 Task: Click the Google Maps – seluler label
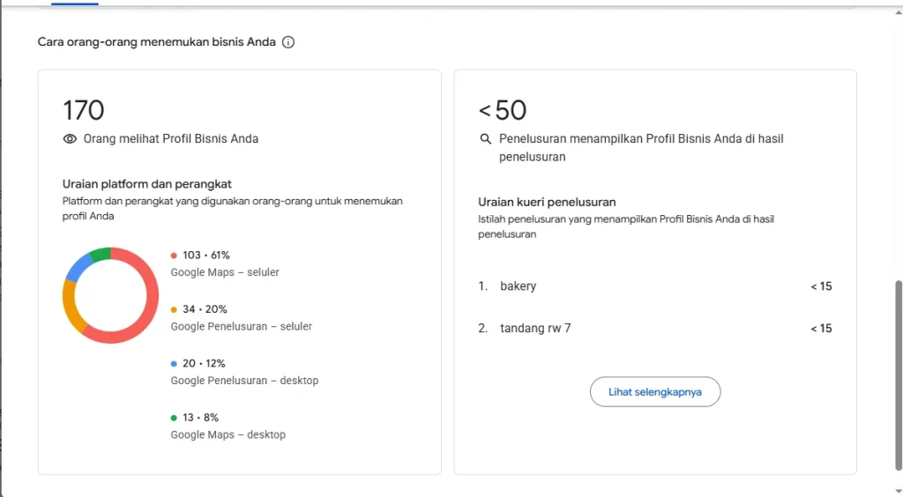[x=225, y=272]
